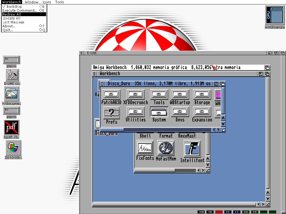The width and height of the screenshot is (286, 214).
Task: Click Disco_Duro vertical scrollbar thumb
Action: 223,101
